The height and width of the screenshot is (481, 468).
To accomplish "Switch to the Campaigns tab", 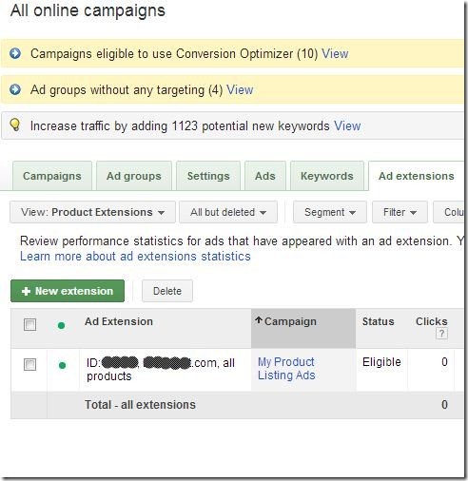I will click(52, 176).
